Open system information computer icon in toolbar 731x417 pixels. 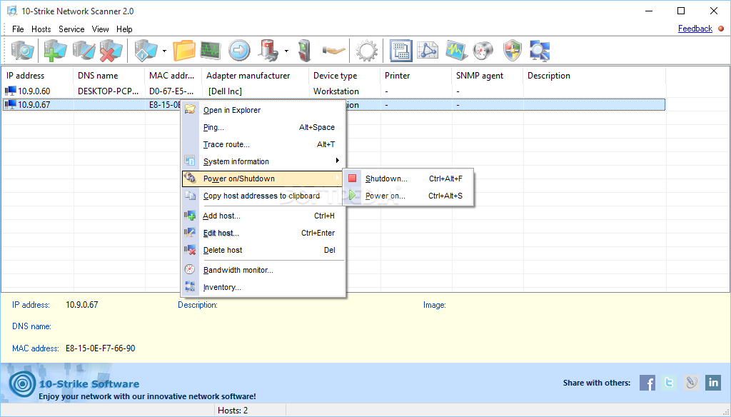(146, 51)
